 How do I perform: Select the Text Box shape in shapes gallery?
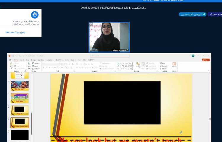[118, 63]
